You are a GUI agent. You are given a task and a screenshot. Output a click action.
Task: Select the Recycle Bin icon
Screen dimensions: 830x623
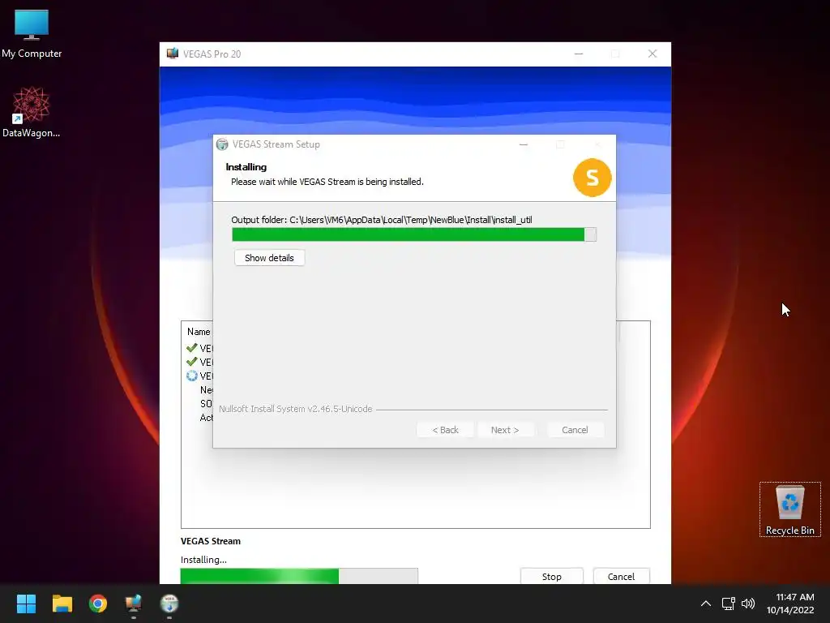tap(789, 509)
